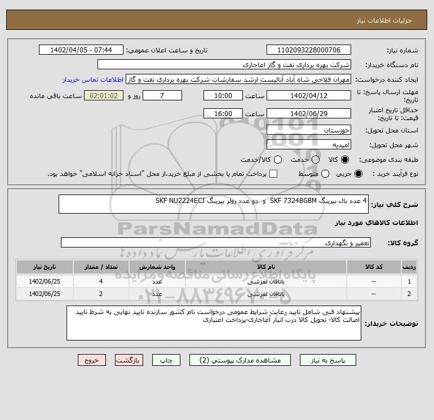
Task: Click the خروج exit button
Action: (92, 360)
